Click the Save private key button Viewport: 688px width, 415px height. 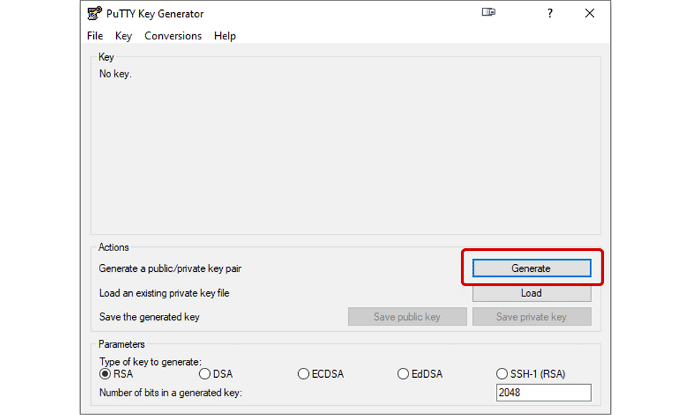531,317
